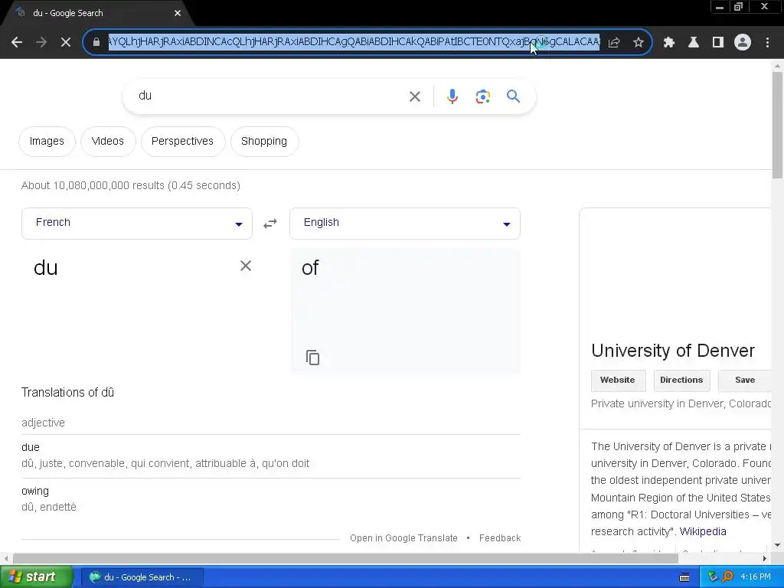
Task: Click the translation 'owing' entry
Action: coord(35,491)
